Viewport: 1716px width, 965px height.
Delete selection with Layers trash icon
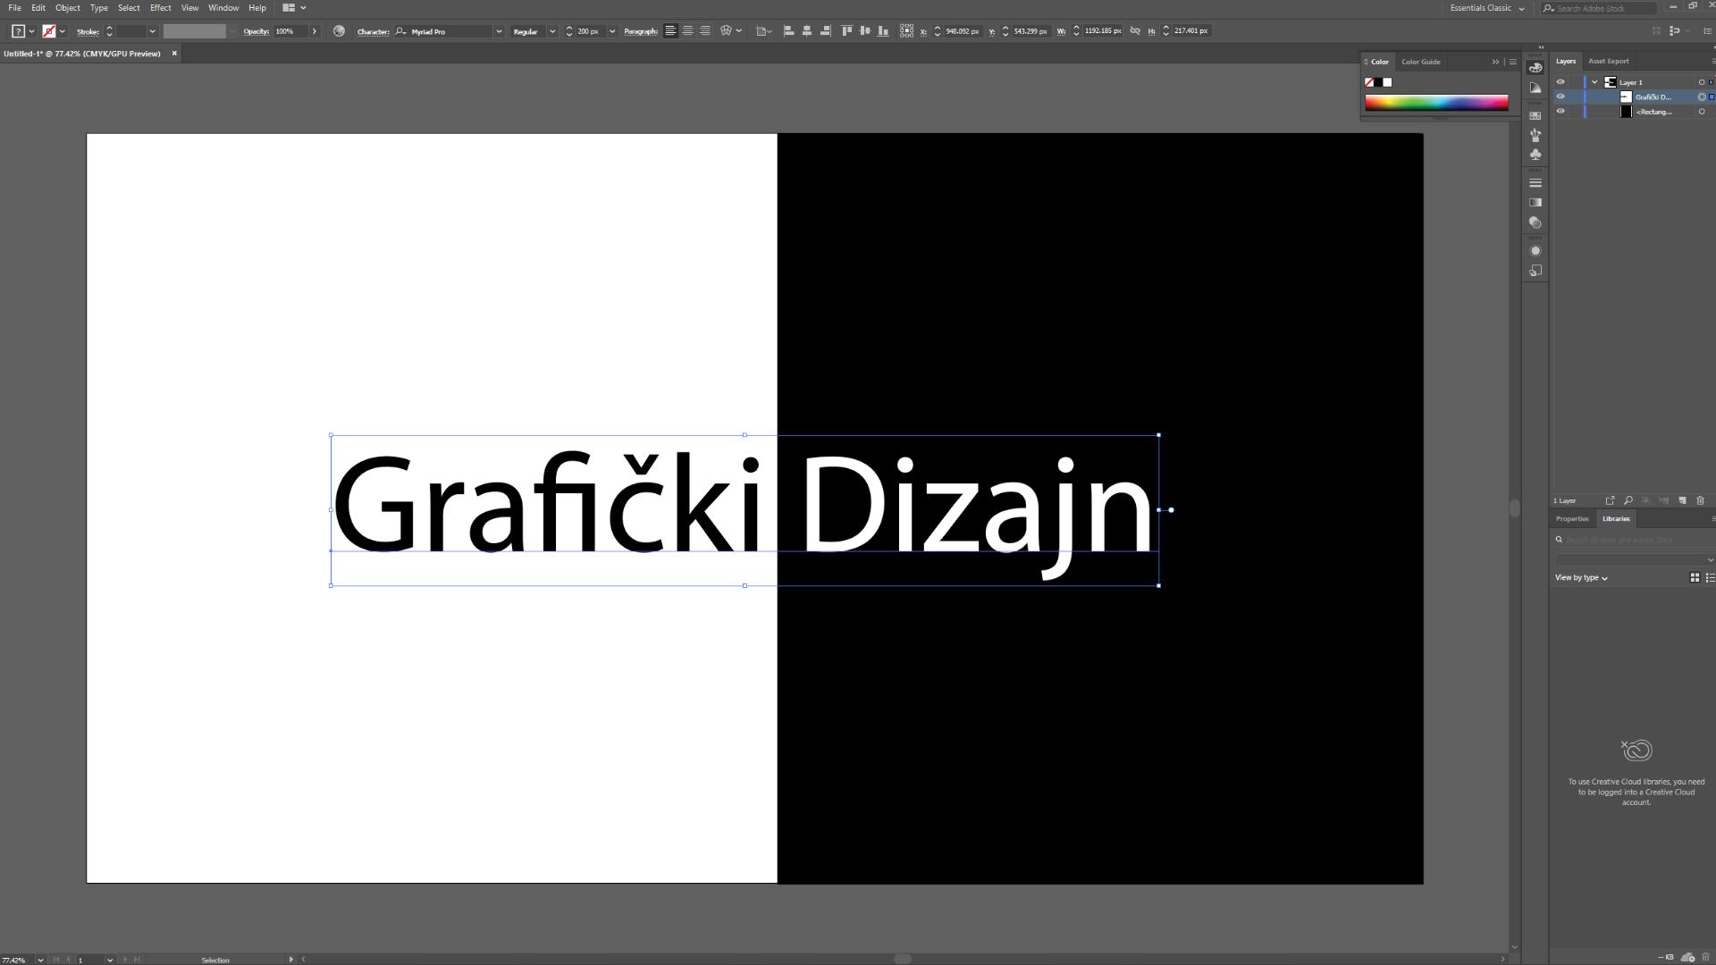tap(1700, 500)
